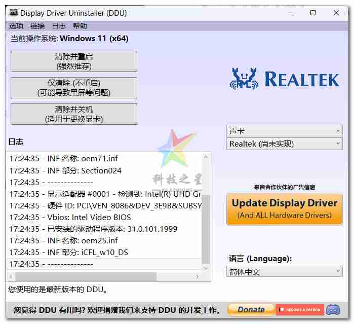The image size is (354, 324).
Task: Open the 帮助 menu
Action: click(80, 26)
